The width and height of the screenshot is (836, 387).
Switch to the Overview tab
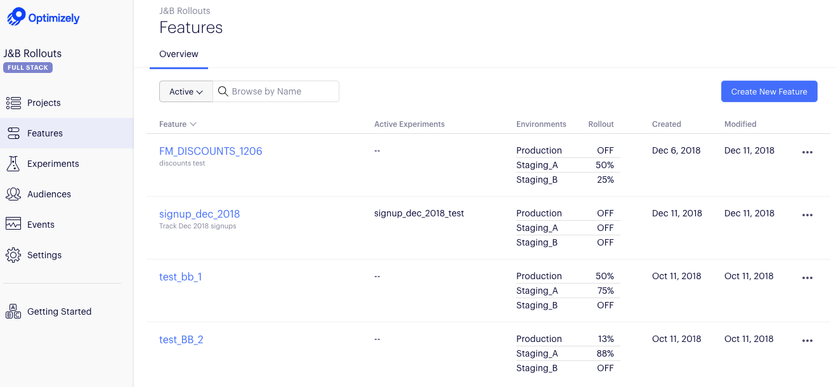[179, 55]
